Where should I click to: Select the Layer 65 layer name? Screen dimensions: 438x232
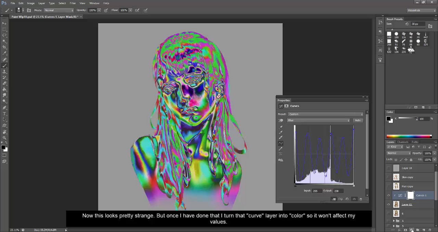click(407, 204)
